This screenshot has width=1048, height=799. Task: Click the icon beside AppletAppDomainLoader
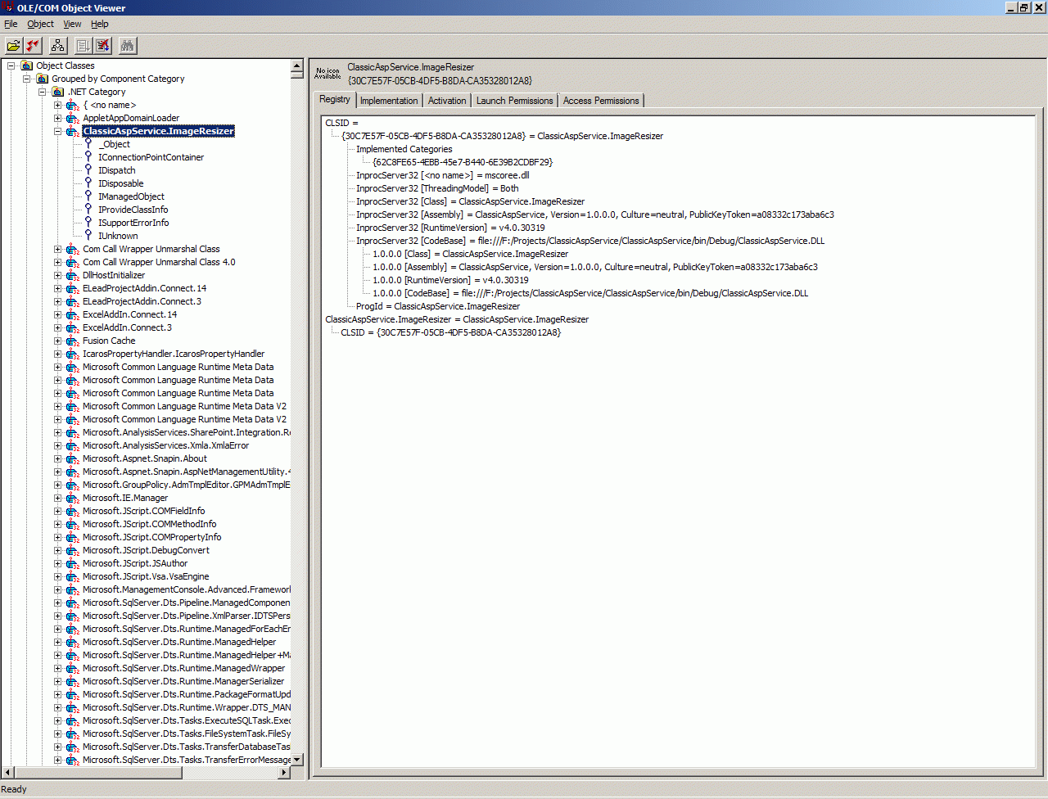pyautogui.click(x=73, y=118)
